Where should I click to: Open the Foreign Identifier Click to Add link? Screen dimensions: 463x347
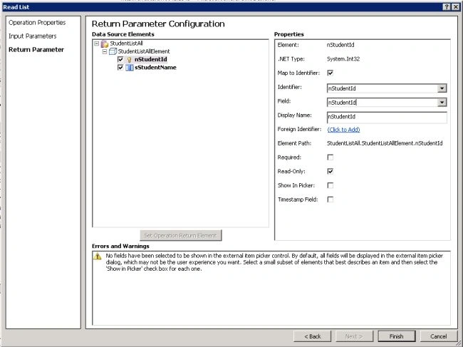click(x=344, y=130)
